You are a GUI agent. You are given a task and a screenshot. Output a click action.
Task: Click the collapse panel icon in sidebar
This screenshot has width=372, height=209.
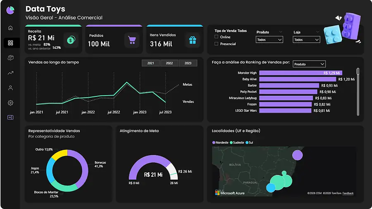click(10, 117)
